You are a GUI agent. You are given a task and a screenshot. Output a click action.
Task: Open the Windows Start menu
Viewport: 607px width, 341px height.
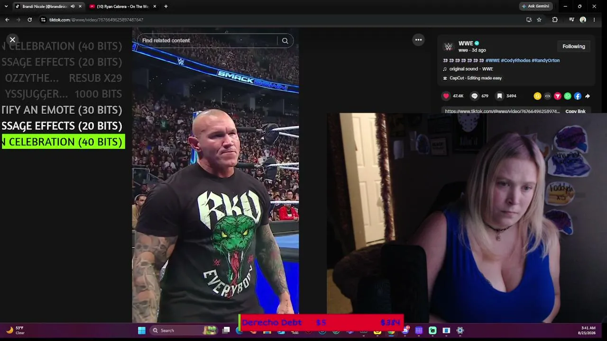coord(141,331)
